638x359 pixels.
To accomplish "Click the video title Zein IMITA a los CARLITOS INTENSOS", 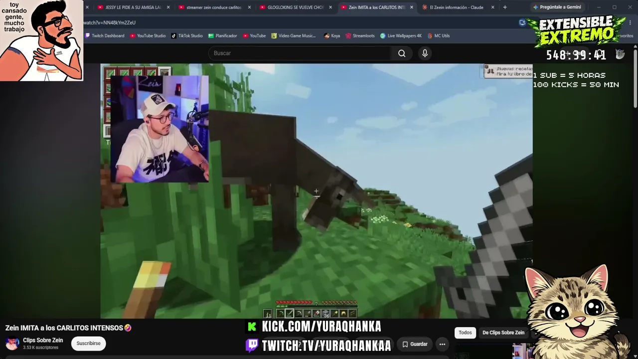I will pyautogui.click(x=68, y=328).
